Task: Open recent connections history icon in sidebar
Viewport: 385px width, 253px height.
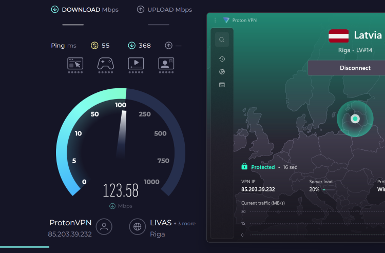Action: pos(222,59)
